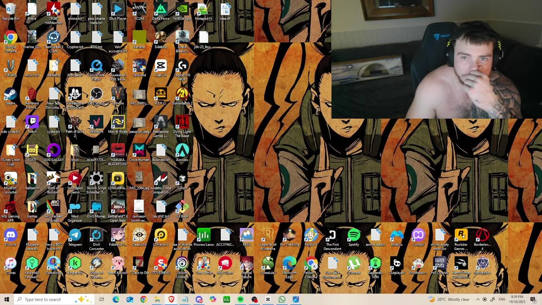
Task: Open Logitech G HUB desktop shortcut
Action: click(182, 70)
